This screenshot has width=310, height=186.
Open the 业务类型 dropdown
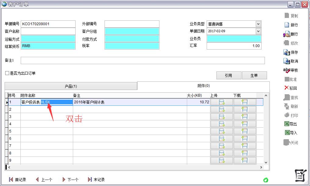tap(258, 24)
